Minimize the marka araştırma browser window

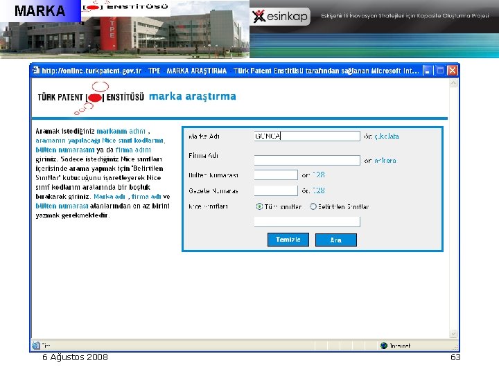click(428, 70)
